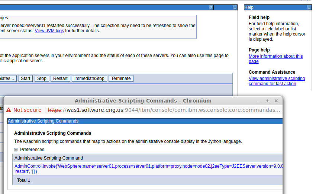Viewport: 316px width, 194px height.
Task: Click the Page help heading
Action: [x=259, y=50]
